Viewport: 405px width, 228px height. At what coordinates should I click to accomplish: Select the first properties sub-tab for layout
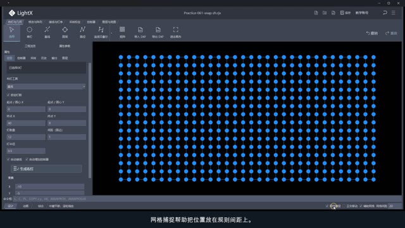(9, 58)
